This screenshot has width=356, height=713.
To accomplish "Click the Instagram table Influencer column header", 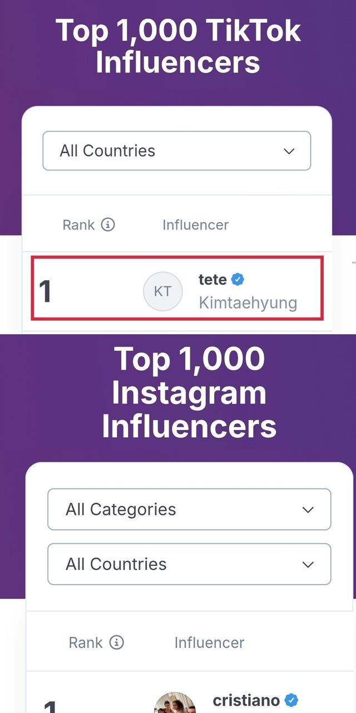I will tap(209, 642).
